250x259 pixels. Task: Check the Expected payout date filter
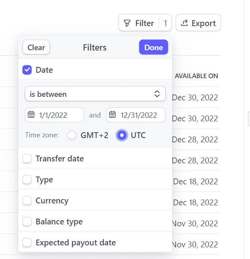[x=27, y=243]
